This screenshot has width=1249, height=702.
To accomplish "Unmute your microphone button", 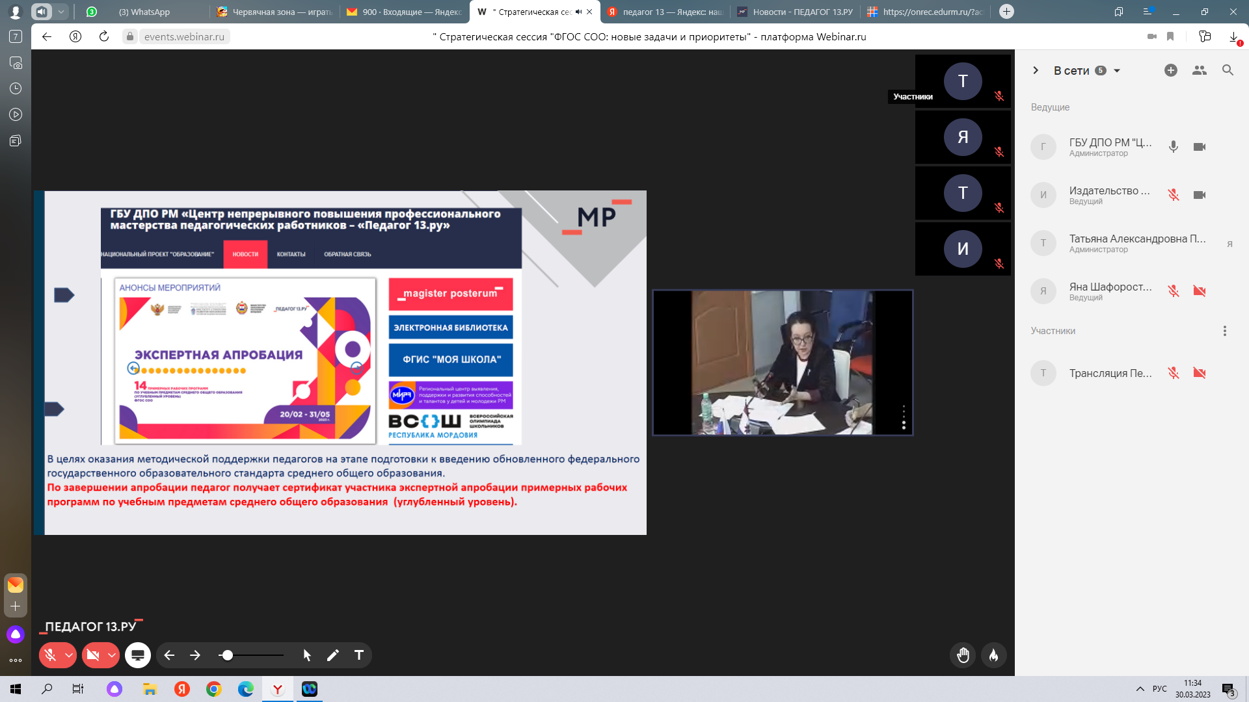I will point(50,655).
